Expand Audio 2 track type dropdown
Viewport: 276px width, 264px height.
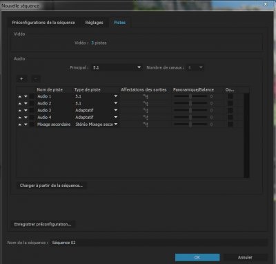[x=116, y=103]
